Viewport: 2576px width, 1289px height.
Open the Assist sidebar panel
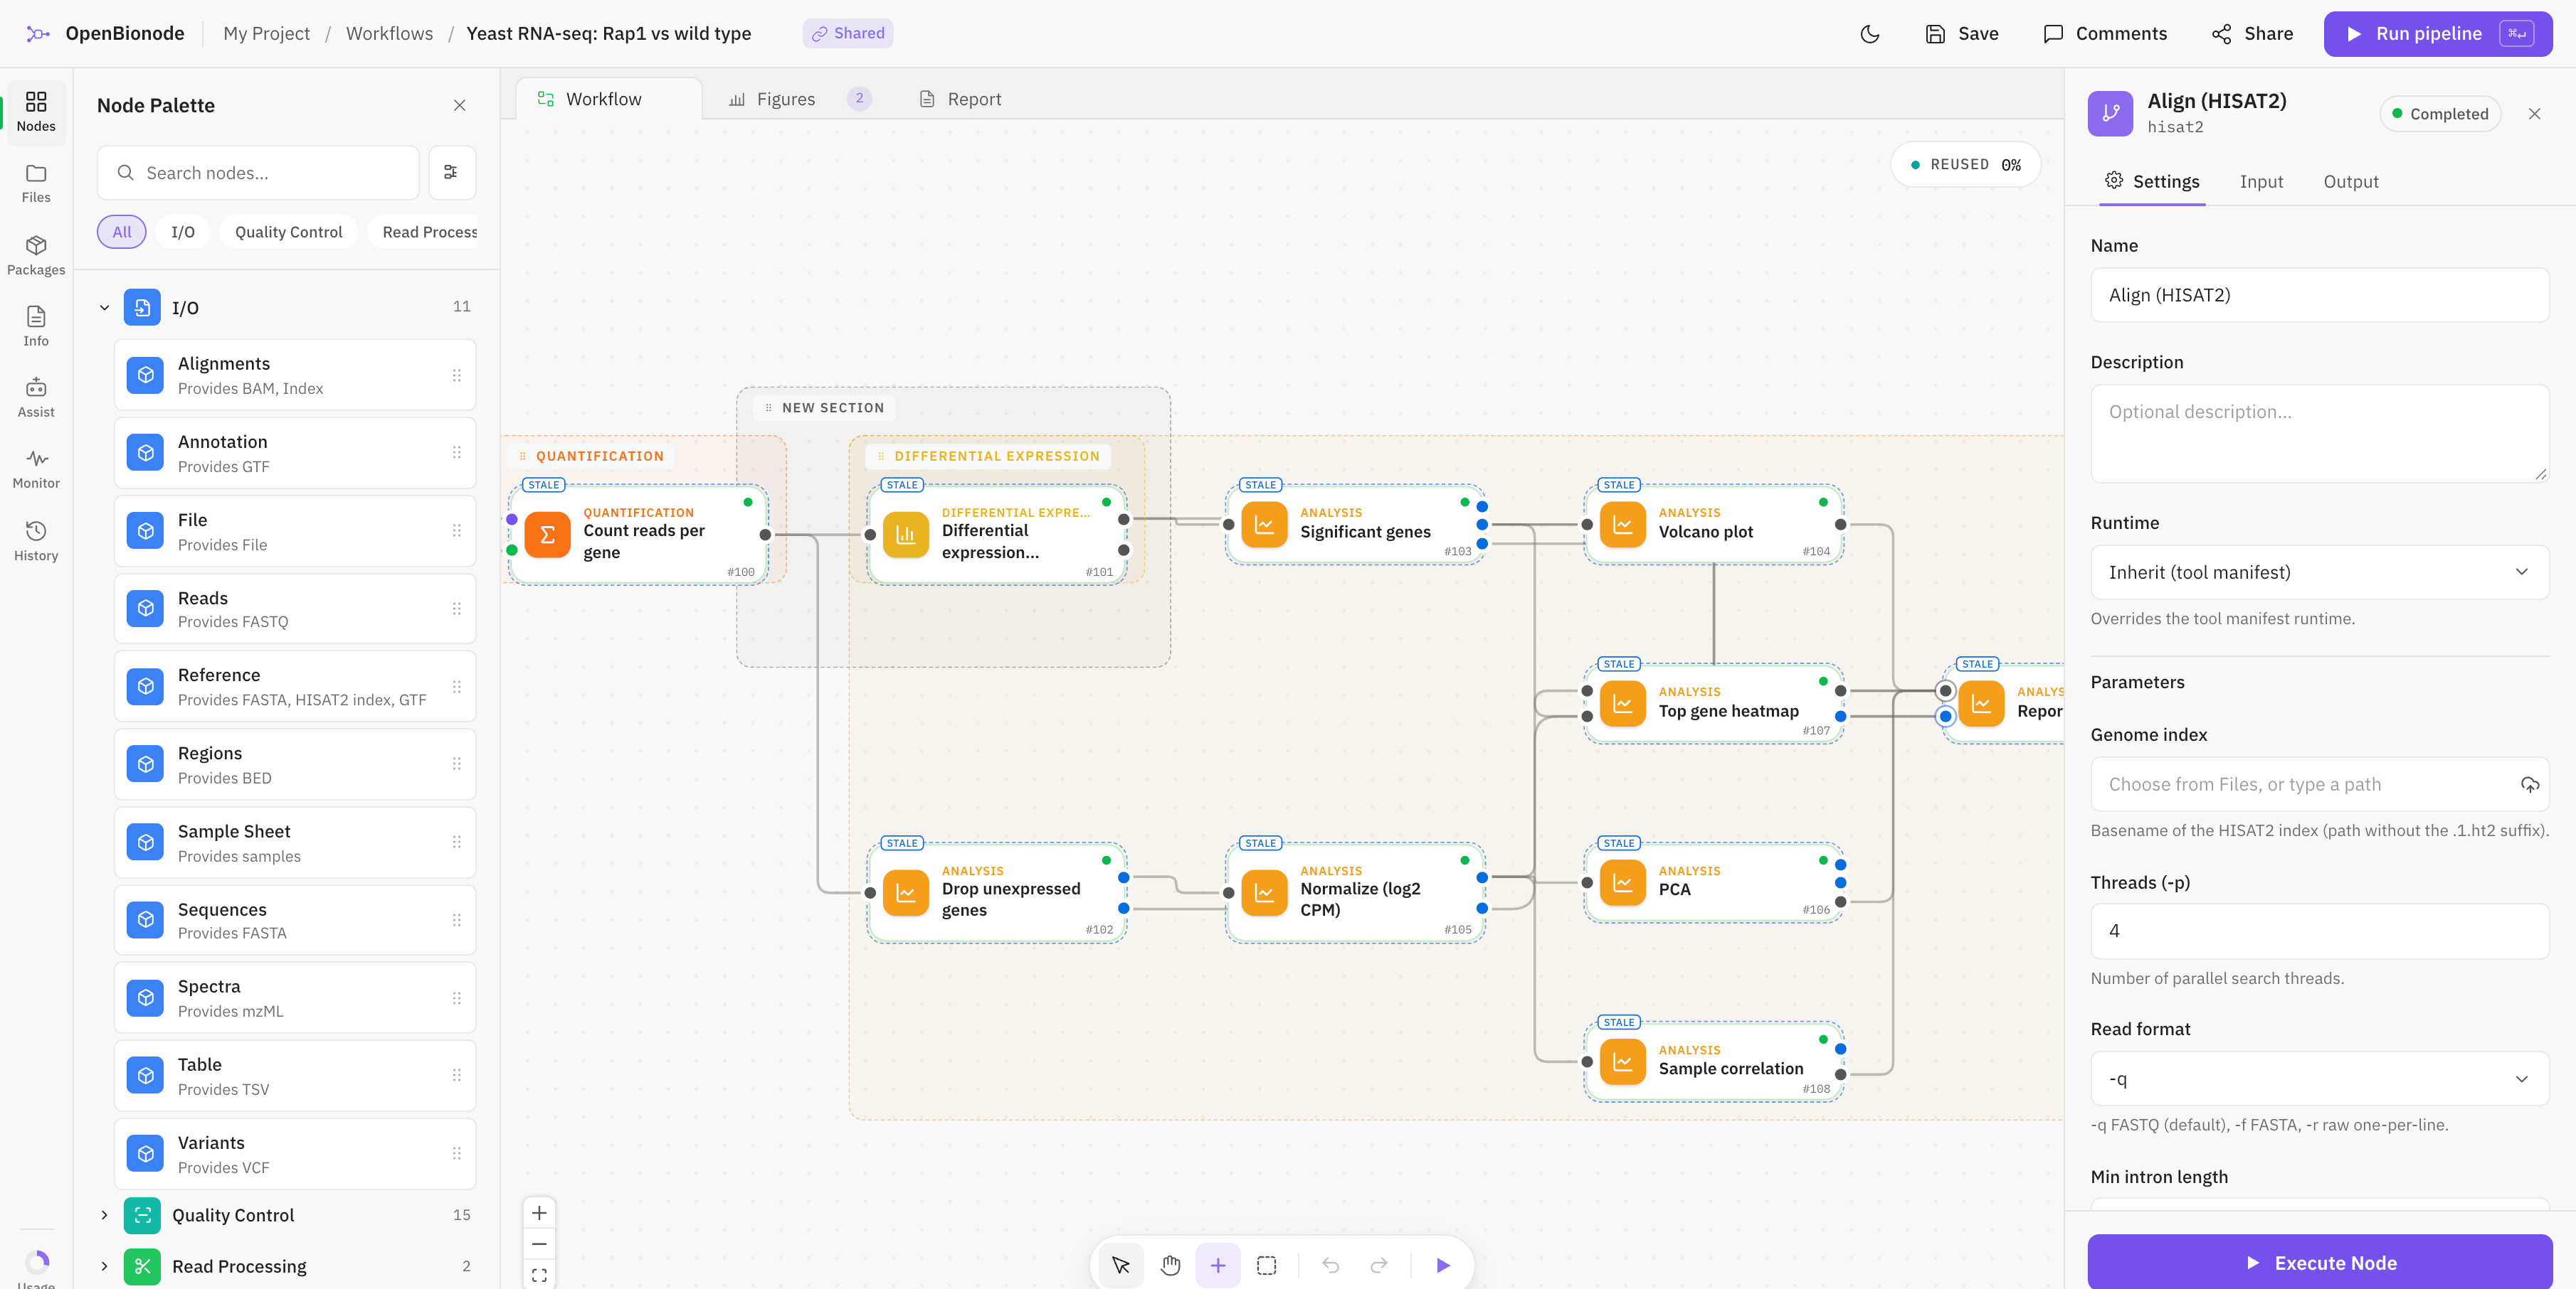pos(36,397)
